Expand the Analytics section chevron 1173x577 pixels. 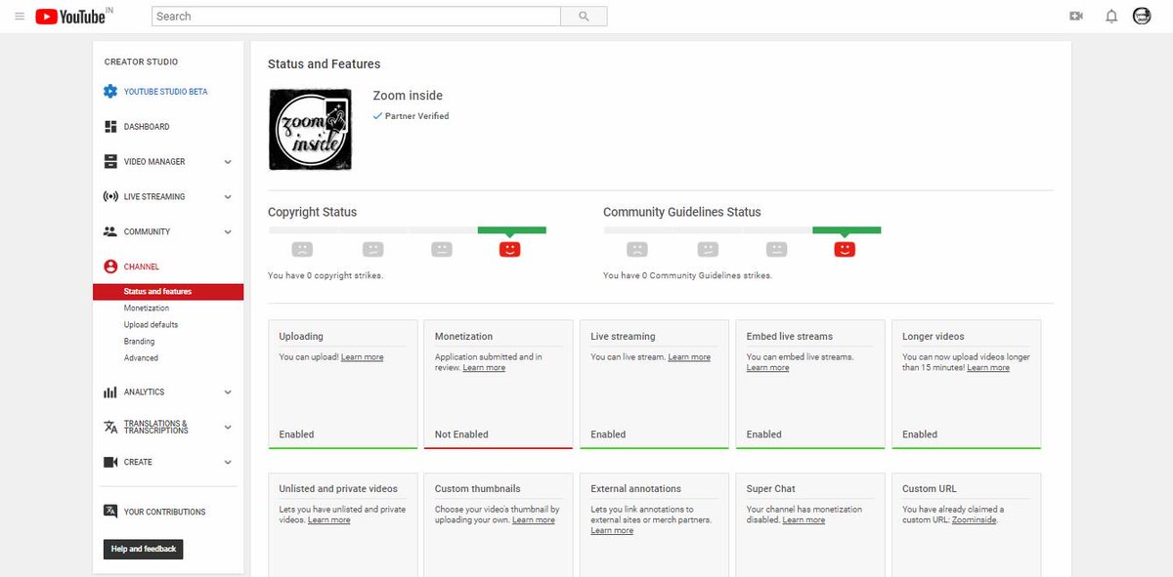228,392
